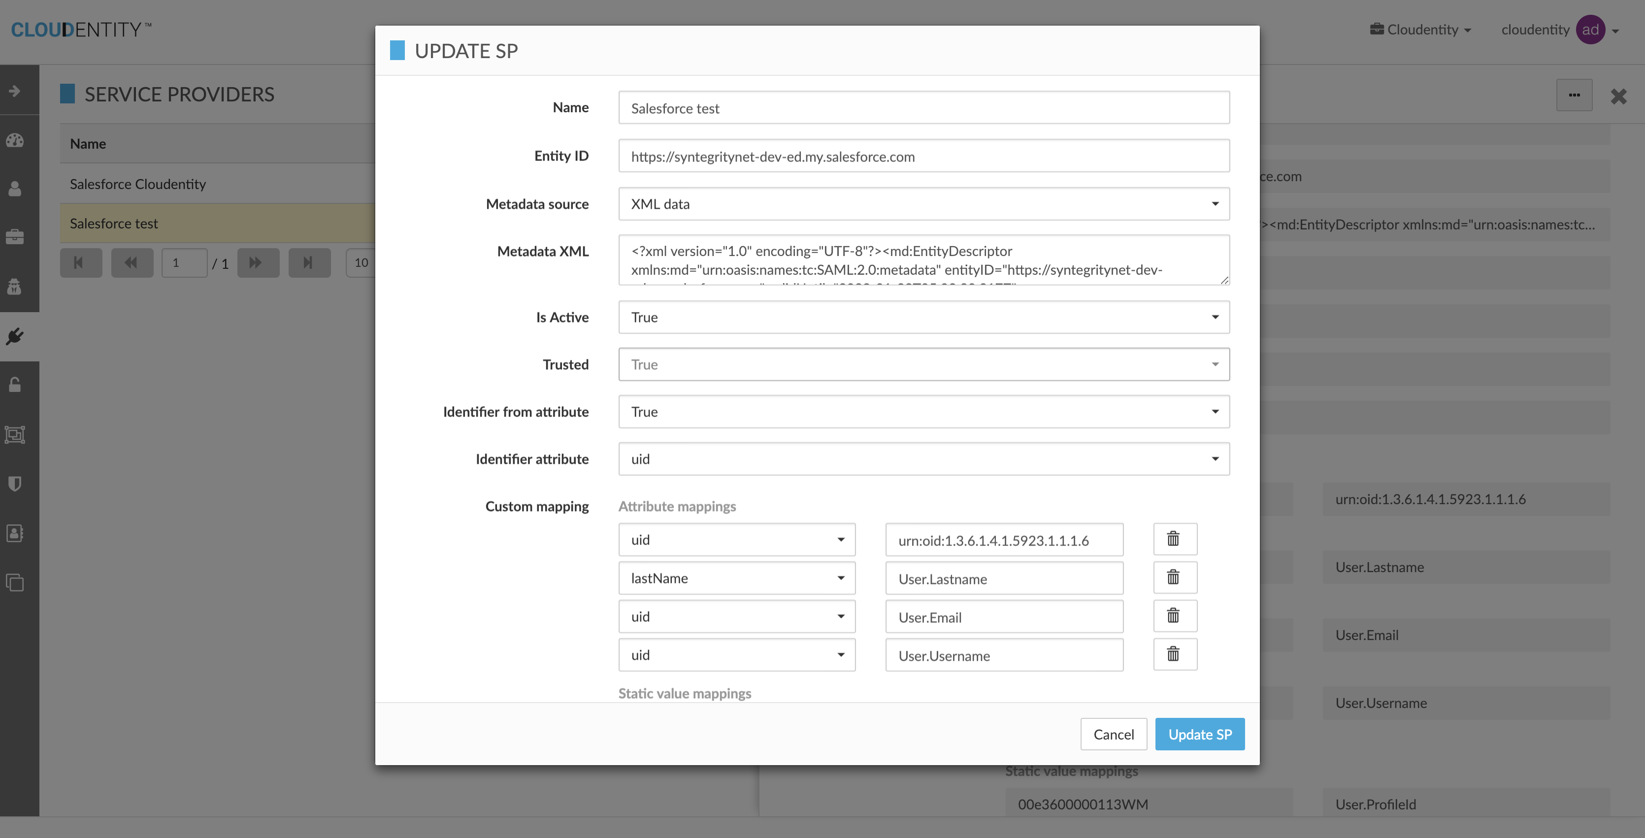Image resolution: width=1645 pixels, height=838 pixels.
Task: Delete the urn:oid attribute mapping row
Action: click(x=1175, y=539)
